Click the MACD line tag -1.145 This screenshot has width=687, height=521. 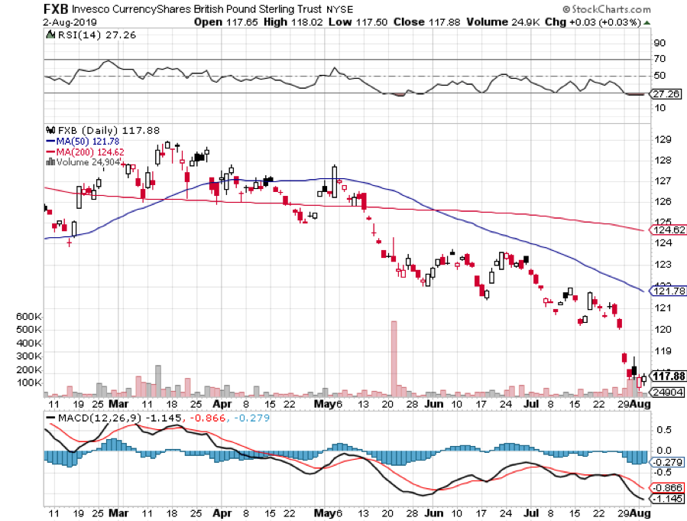point(667,499)
